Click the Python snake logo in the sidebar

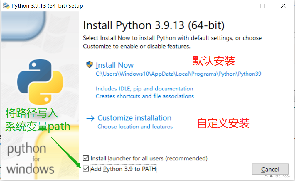(x=40, y=82)
